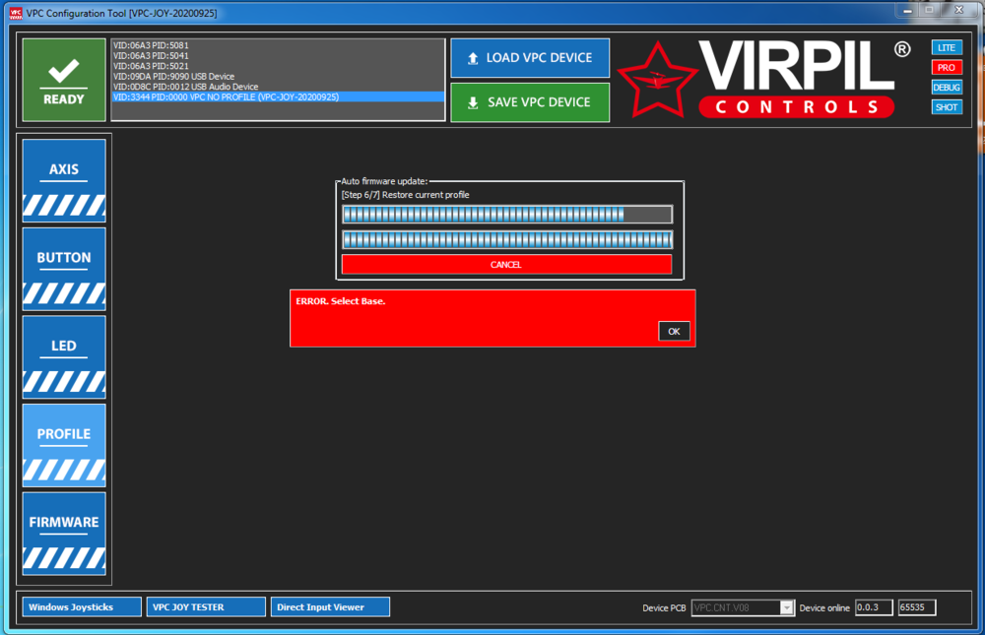Select VID:0D8C PID:0012 USB Audio Device

tap(278, 87)
